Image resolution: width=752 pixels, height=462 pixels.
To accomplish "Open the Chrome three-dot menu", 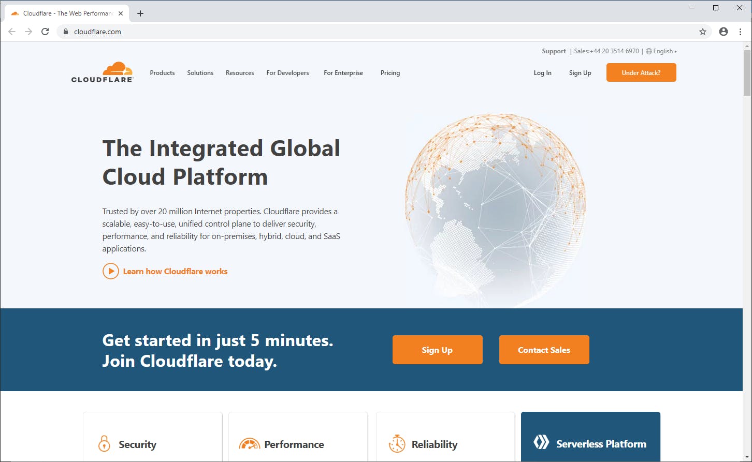I will point(741,32).
